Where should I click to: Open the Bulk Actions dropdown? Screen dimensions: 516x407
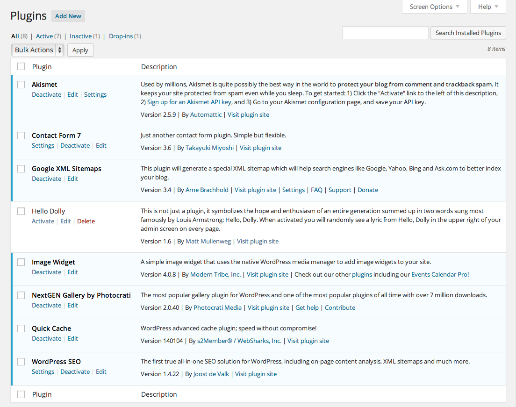pyautogui.click(x=34, y=50)
